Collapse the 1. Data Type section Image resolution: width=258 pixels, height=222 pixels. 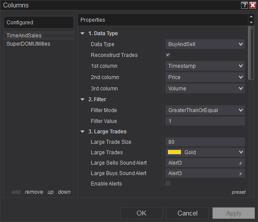coord(82,33)
